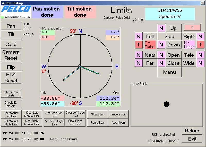The width and height of the screenshot is (206, 147).
Task: Set Scan Left Limit
Action: click(x=54, y=114)
